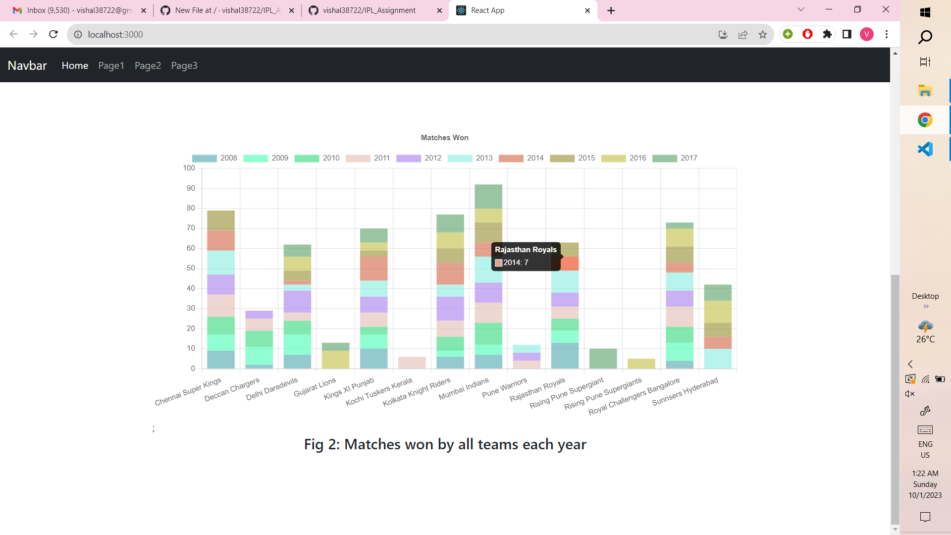This screenshot has height=535, width=951.
Task: Open the tab search dropdown chevron
Action: coord(801,9)
